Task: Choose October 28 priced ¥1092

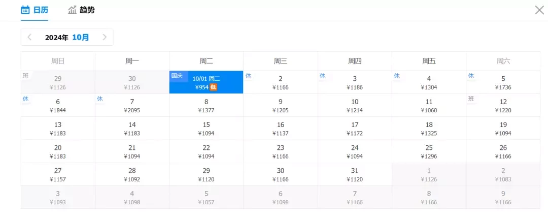Action: [x=132, y=175]
